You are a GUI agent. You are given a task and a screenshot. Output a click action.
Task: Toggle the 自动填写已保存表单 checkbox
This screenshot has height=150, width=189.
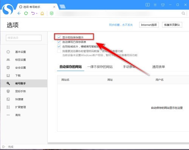tap(59, 42)
